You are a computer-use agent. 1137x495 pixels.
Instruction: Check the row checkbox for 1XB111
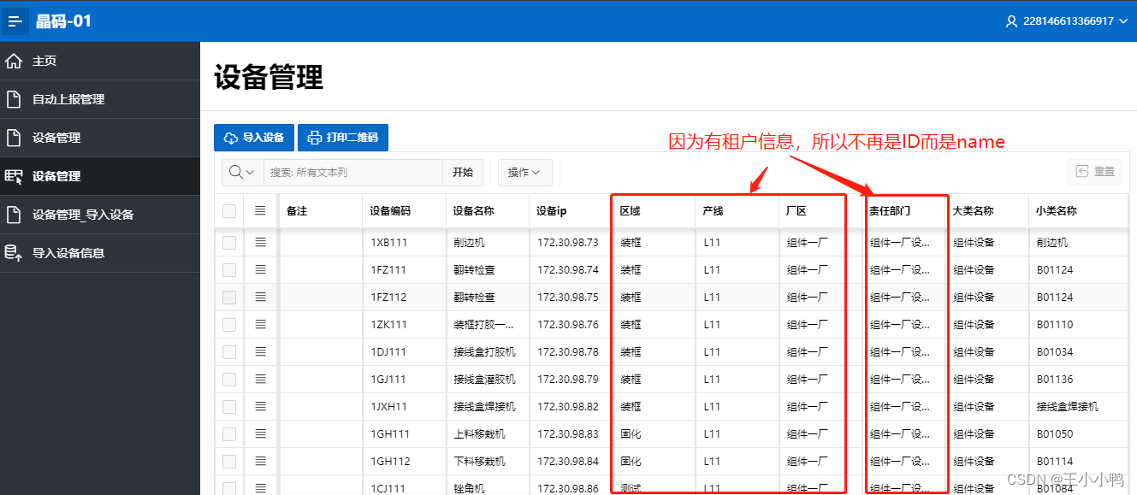229,243
